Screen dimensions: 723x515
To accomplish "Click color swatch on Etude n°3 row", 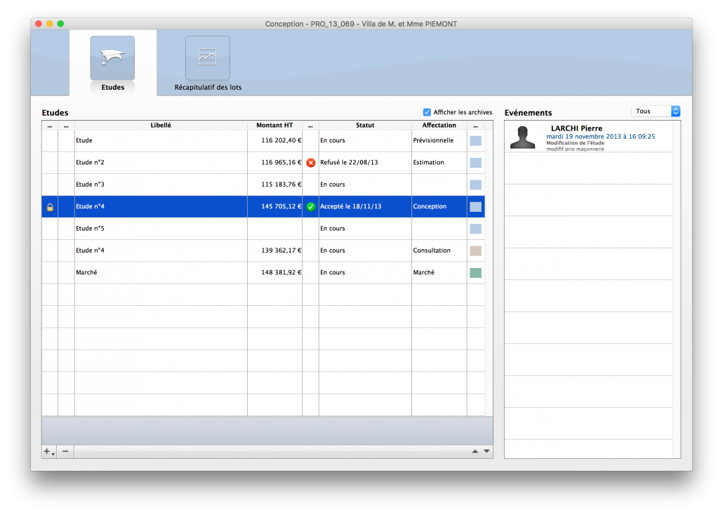I will click(475, 185).
